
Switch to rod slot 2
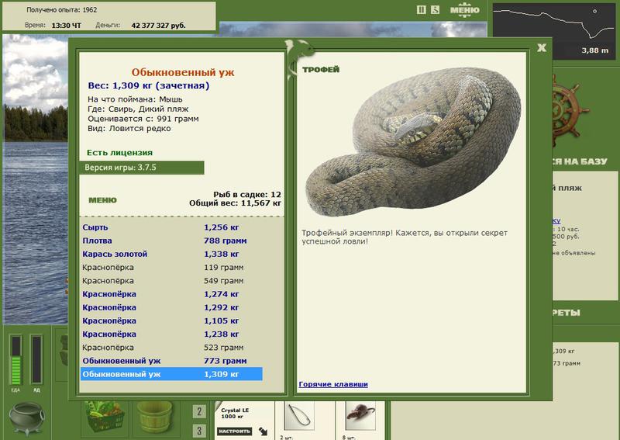(199, 411)
